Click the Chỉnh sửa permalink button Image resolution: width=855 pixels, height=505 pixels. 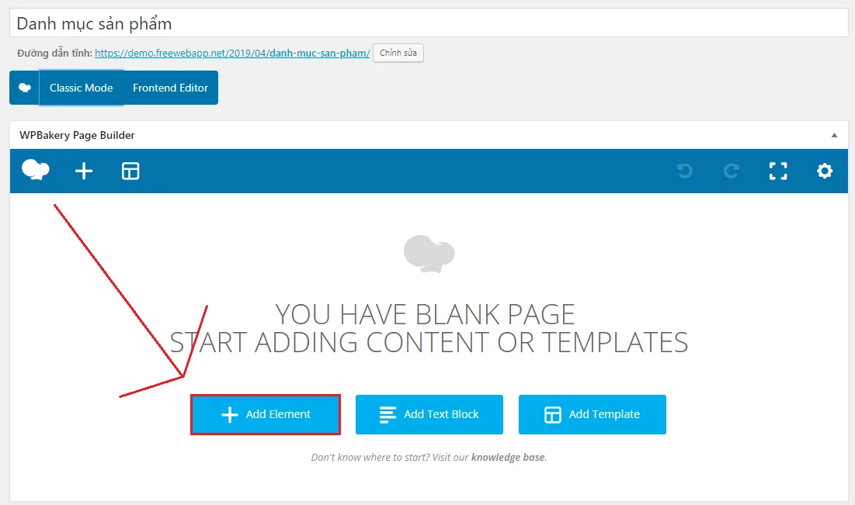click(398, 53)
